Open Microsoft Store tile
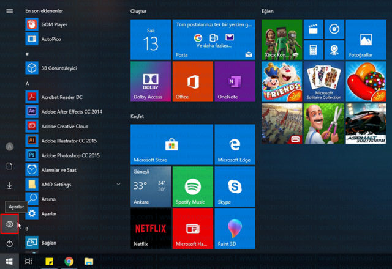The width and height of the screenshot is (392, 269). (x=171, y=145)
